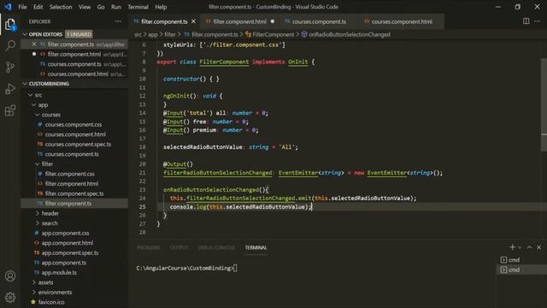Viewport: 547px width, 308px height.
Task: Select filter.component.html in Open Editors list
Action: [74, 54]
